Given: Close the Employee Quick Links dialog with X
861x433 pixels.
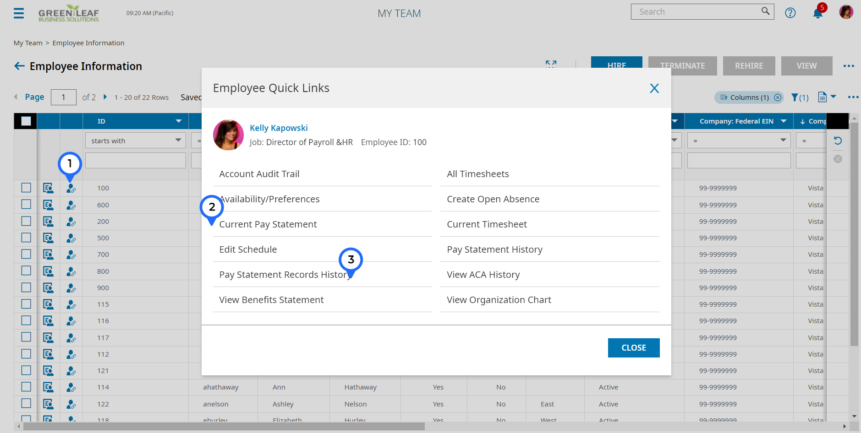Looking at the screenshot, I should pyautogui.click(x=654, y=88).
